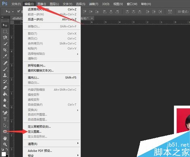Select the Quick Selection tool

point(5,44)
